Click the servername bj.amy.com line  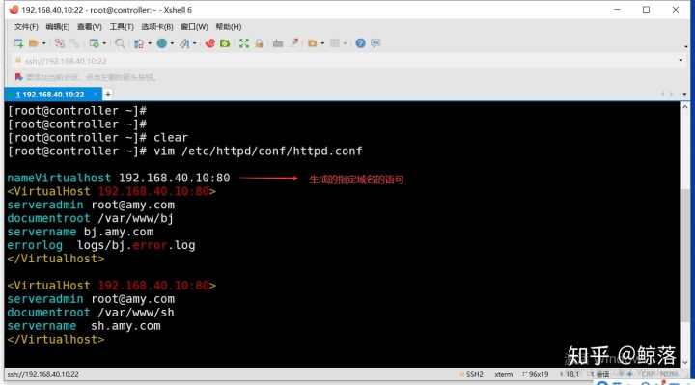click(x=80, y=232)
